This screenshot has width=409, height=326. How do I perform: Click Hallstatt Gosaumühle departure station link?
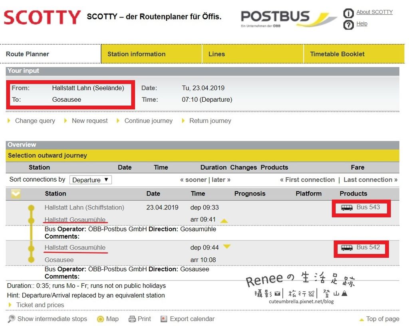coord(75,247)
